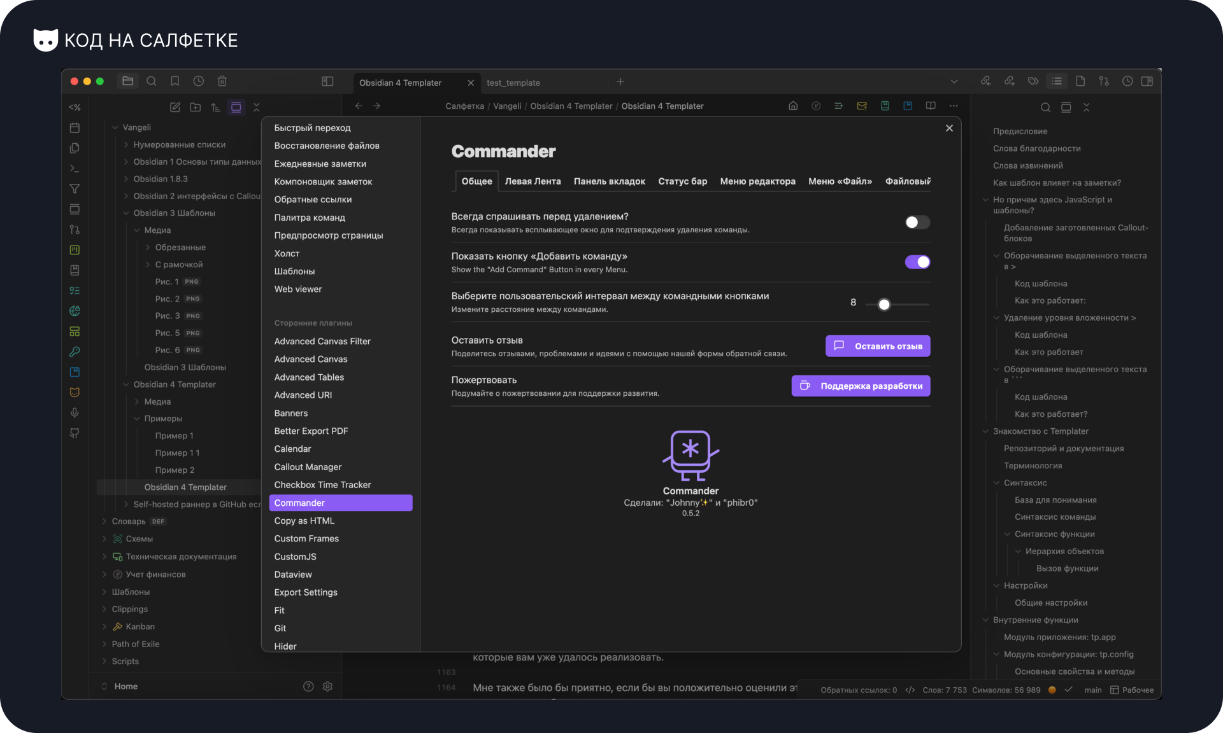The image size is (1223, 733).
Task: Switch to Меню редактора tab
Action: [757, 181]
